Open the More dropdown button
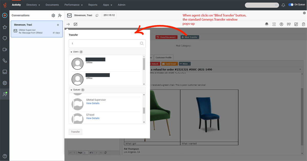 (x=185, y=64)
